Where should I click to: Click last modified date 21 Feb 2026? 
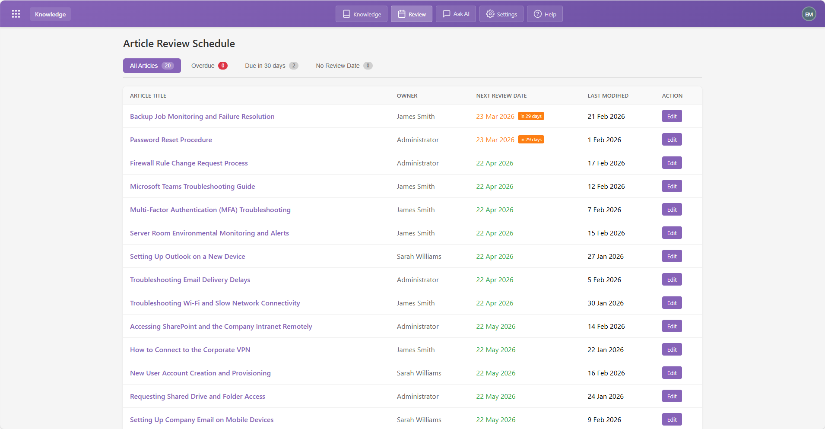[606, 116]
